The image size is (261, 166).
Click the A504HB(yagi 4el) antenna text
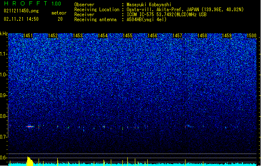click(x=146, y=20)
